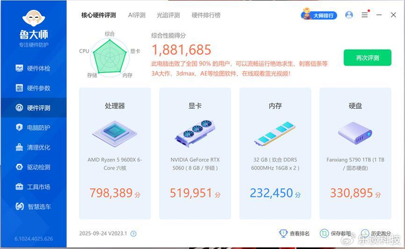Click the performance radar chart
Screen dimensions: 405x249
(x=109, y=58)
